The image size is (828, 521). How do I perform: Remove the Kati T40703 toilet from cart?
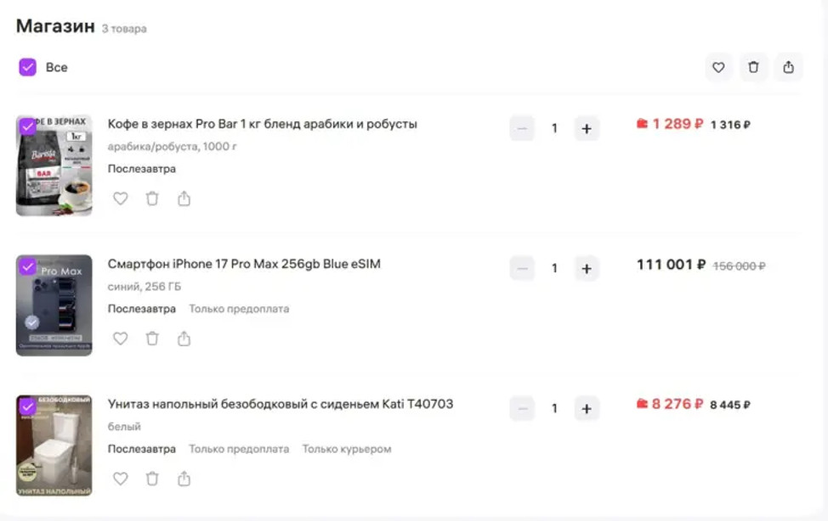[x=152, y=479]
